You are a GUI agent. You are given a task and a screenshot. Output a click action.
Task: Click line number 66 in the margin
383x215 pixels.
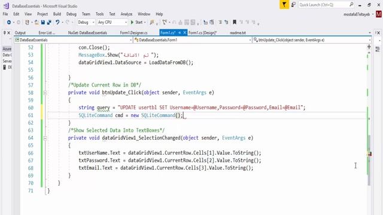(31, 153)
